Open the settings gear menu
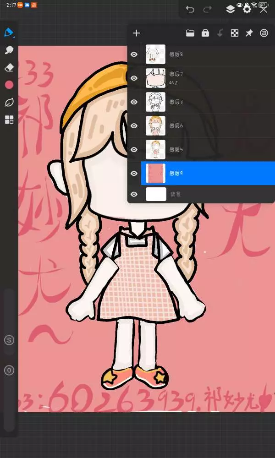 (x=247, y=9)
